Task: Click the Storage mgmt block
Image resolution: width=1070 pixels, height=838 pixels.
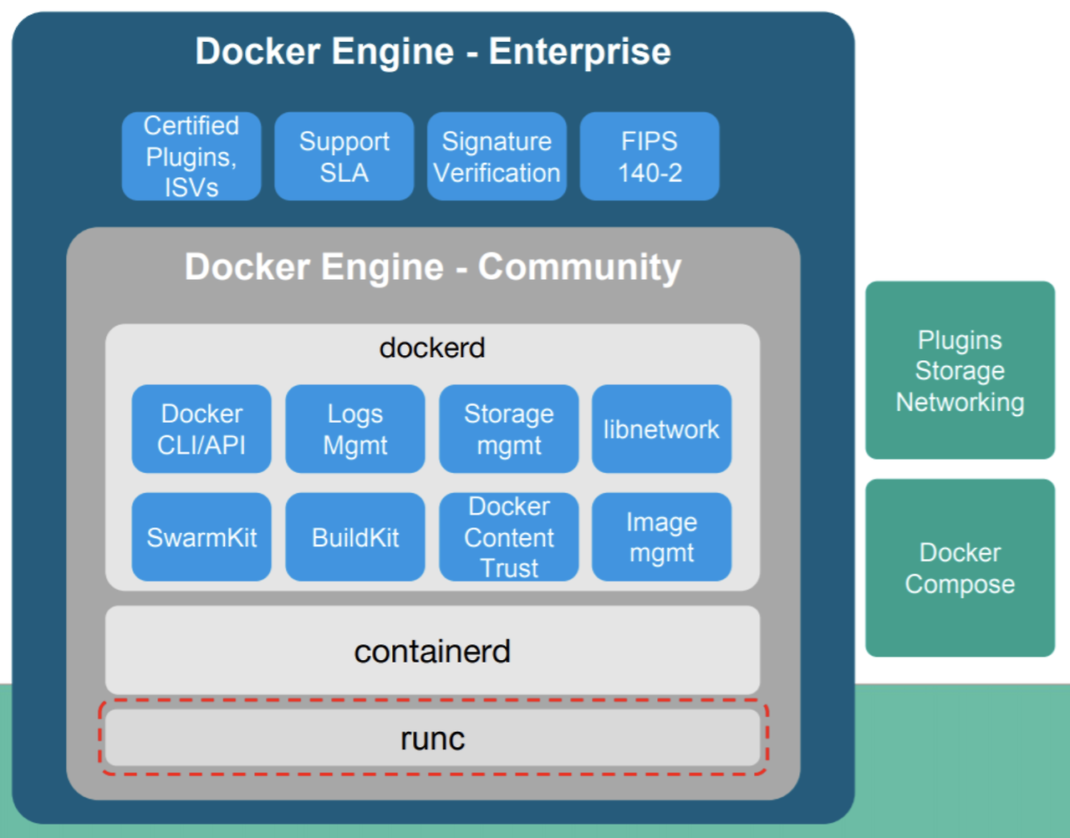Action: pos(509,429)
